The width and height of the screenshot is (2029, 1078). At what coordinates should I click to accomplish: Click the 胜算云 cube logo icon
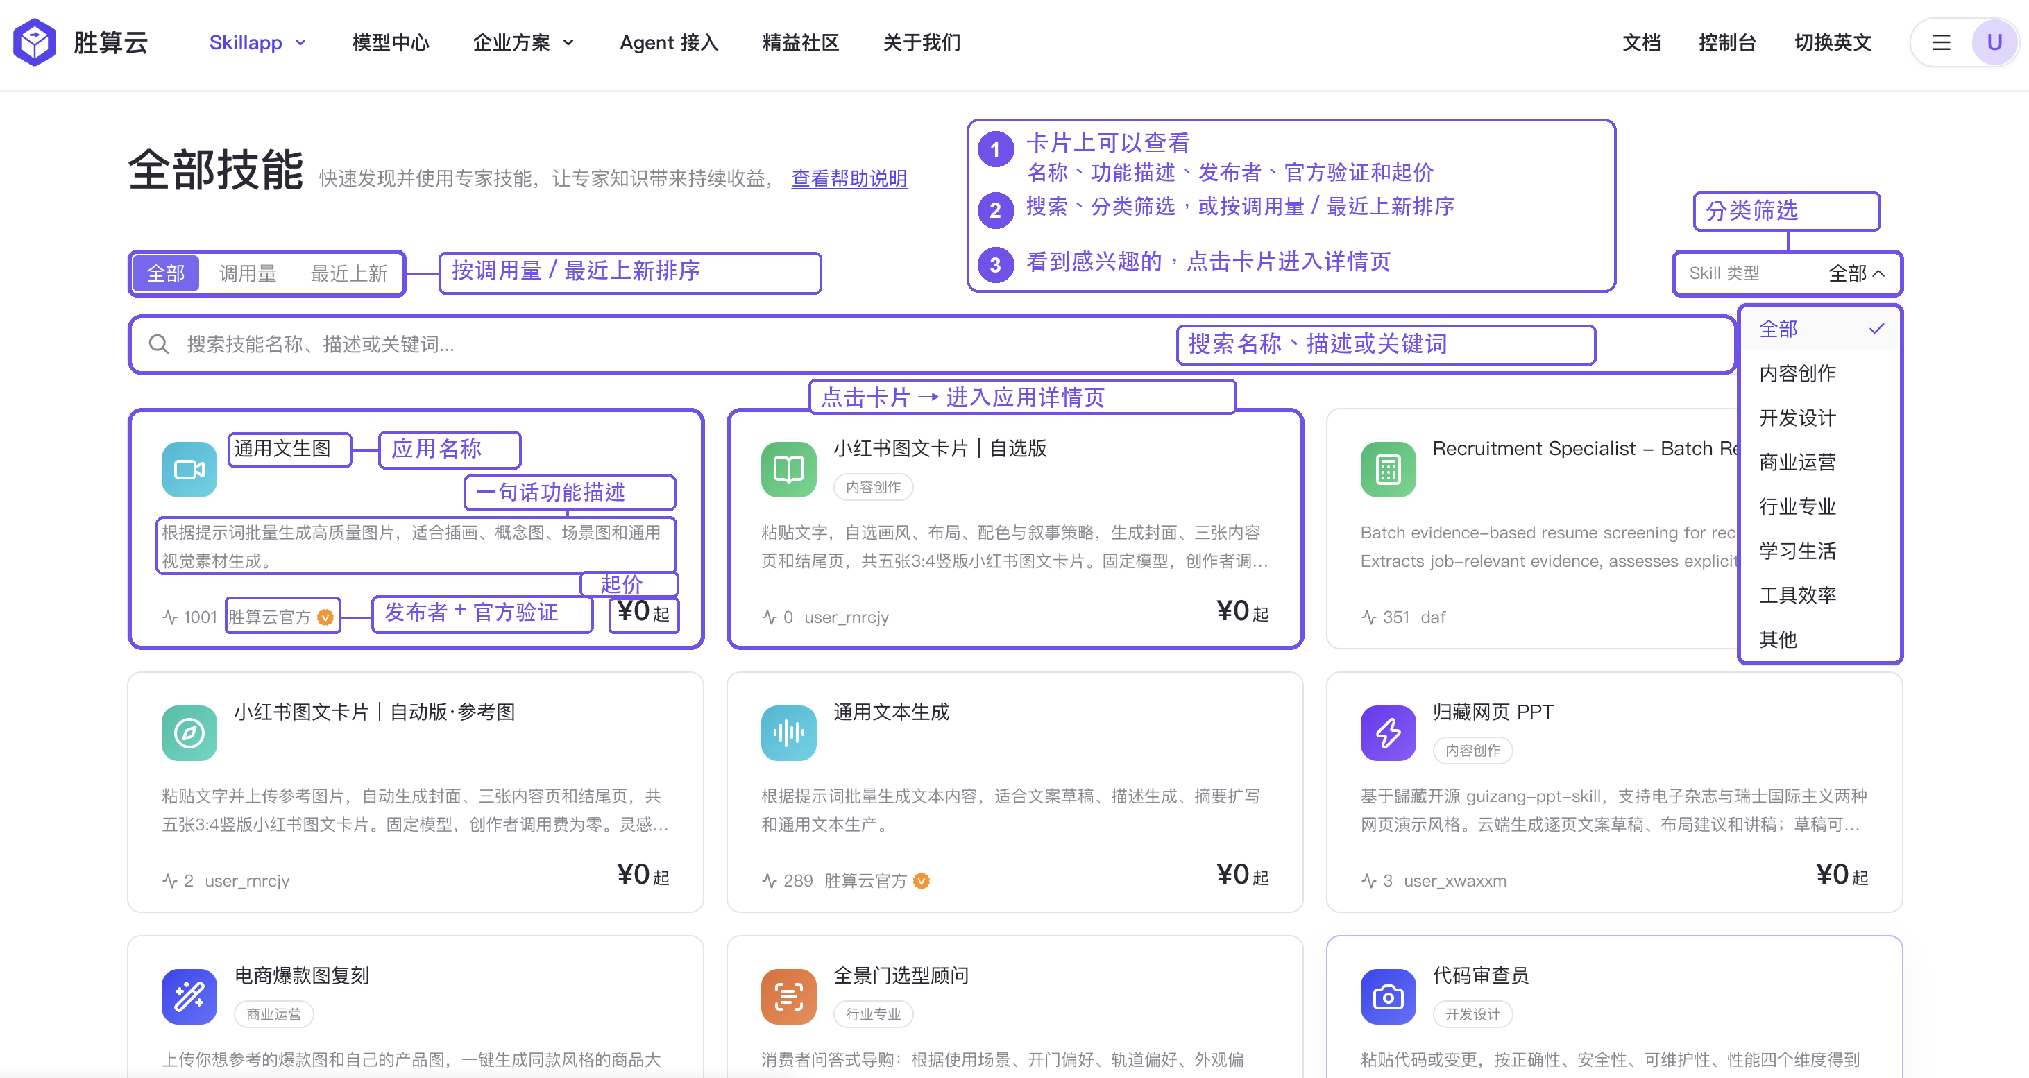35,42
